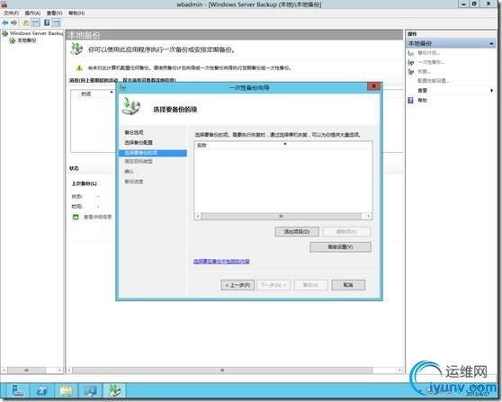Image resolution: width=502 pixels, height=402 pixels.
Task: Click the highlighted 选择要备份的项 wizard step
Action: click(153, 153)
